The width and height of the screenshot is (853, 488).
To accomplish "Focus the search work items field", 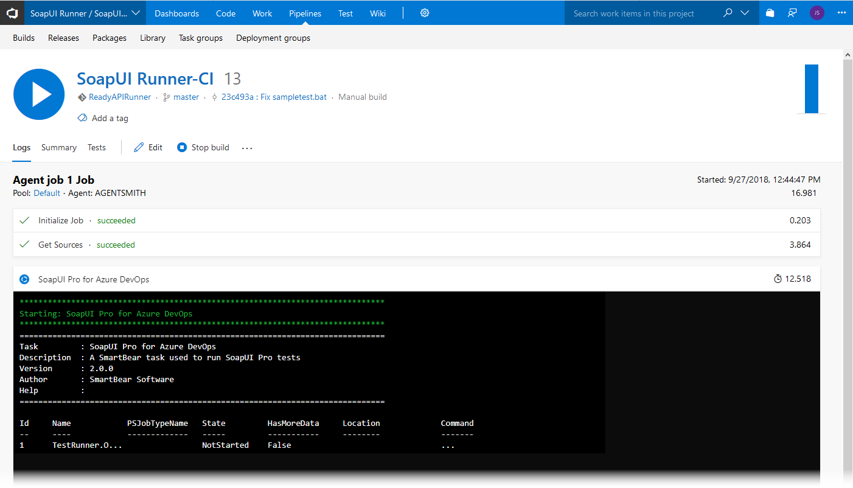I will (x=645, y=13).
